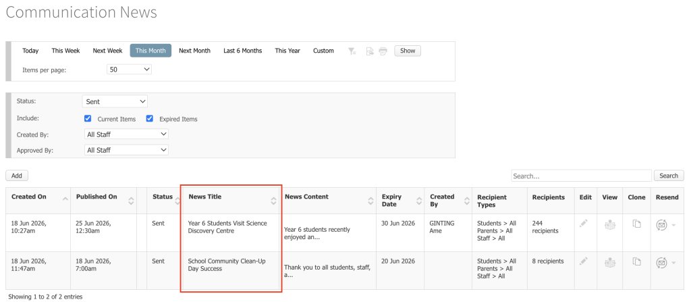
Task: Resend the Year 6 Students news
Action: [x=661, y=225]
